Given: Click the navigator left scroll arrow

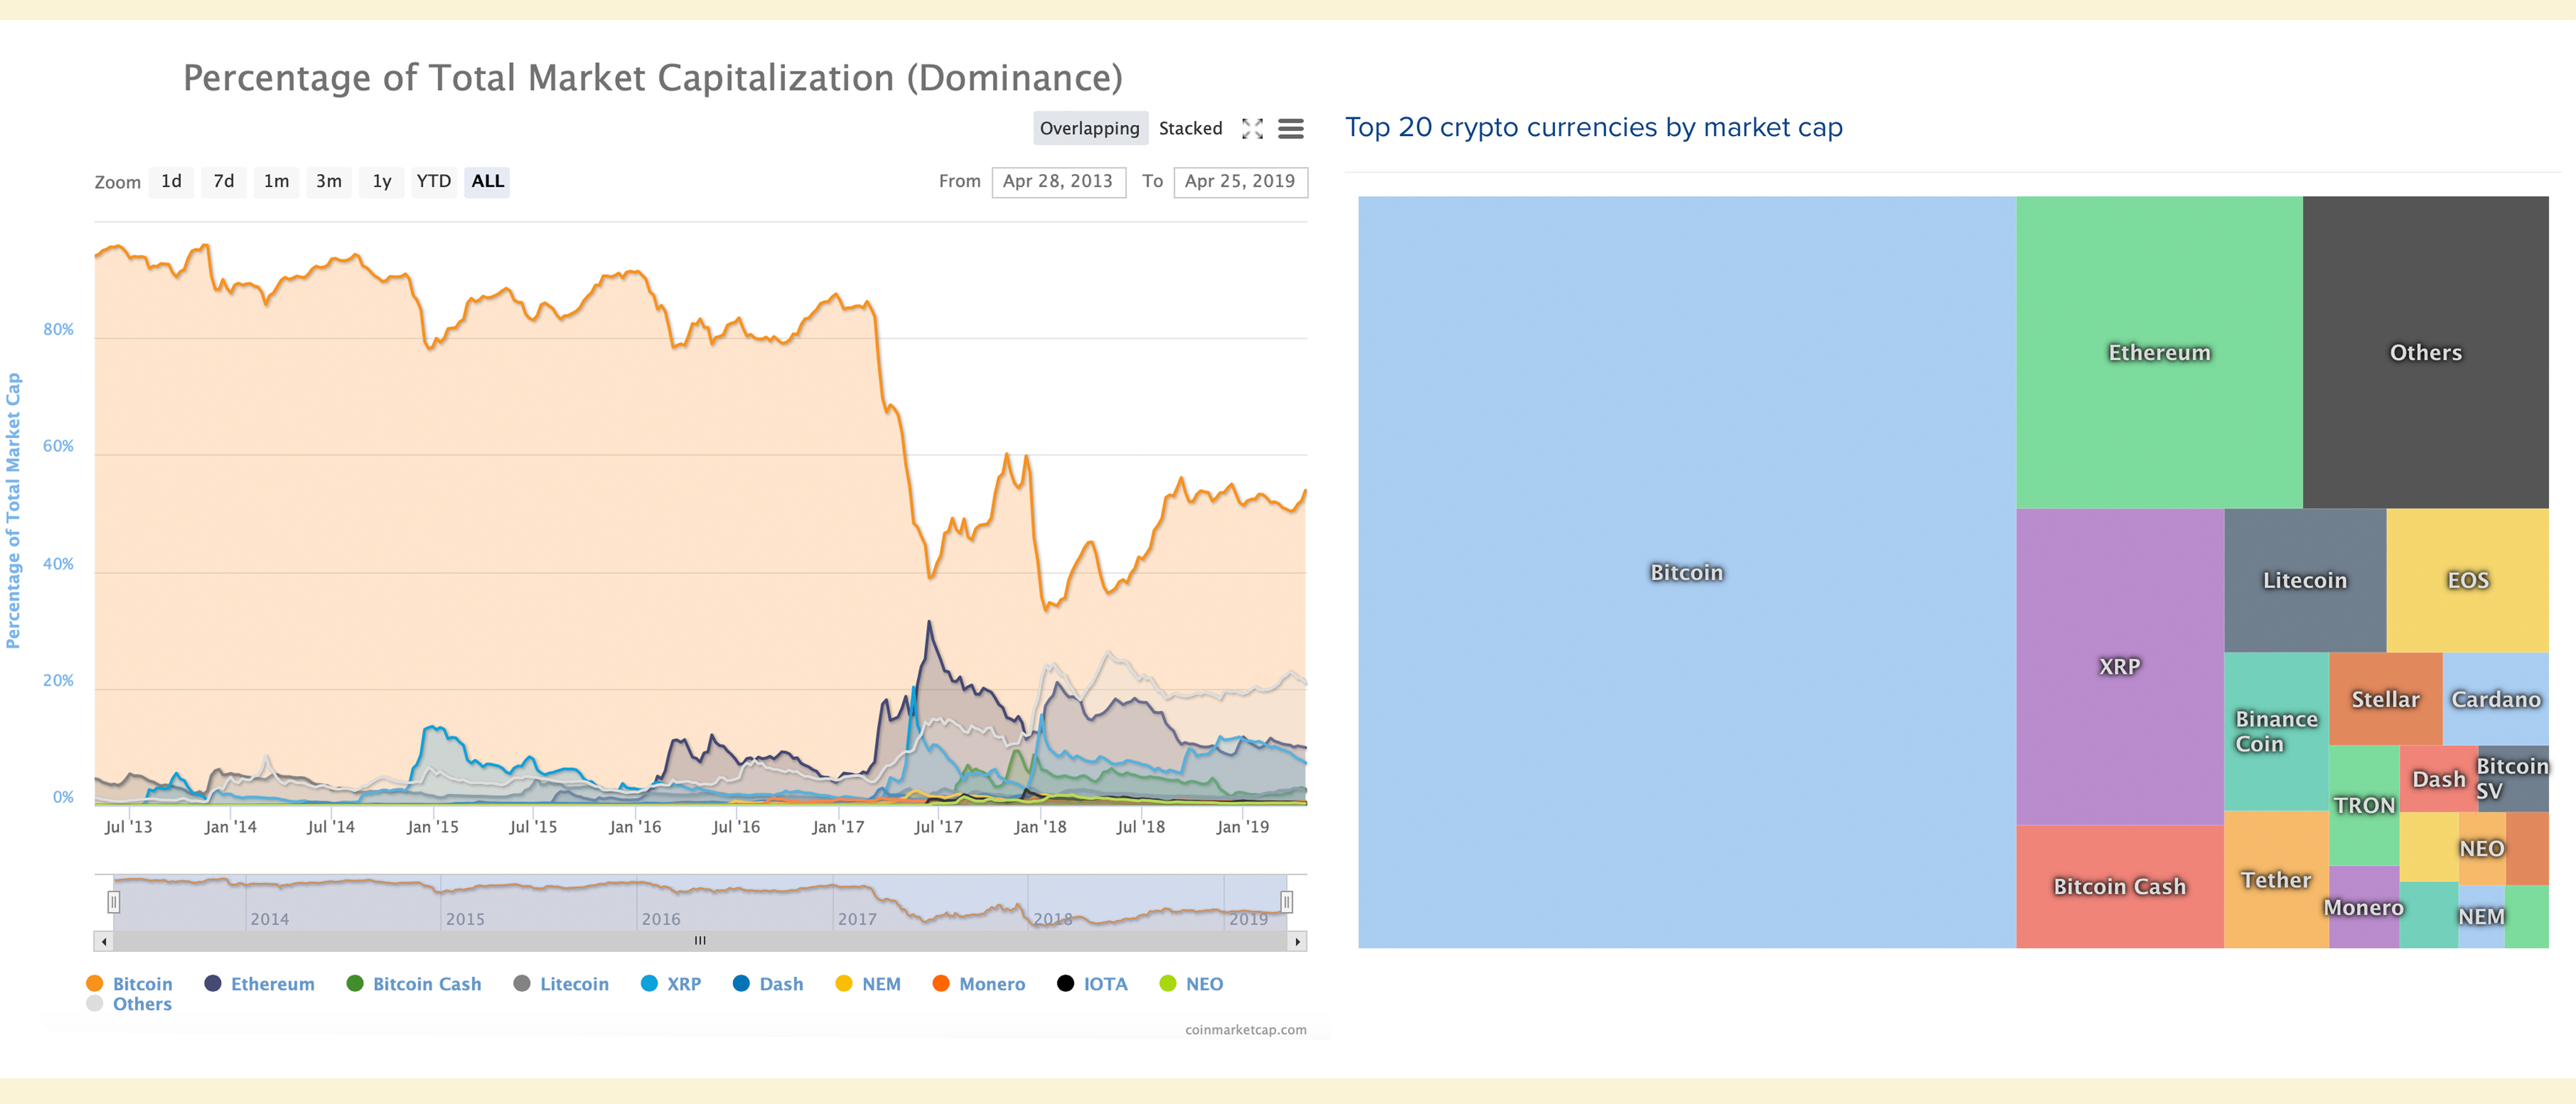Looking at the screenshot, I should point(104,941).
